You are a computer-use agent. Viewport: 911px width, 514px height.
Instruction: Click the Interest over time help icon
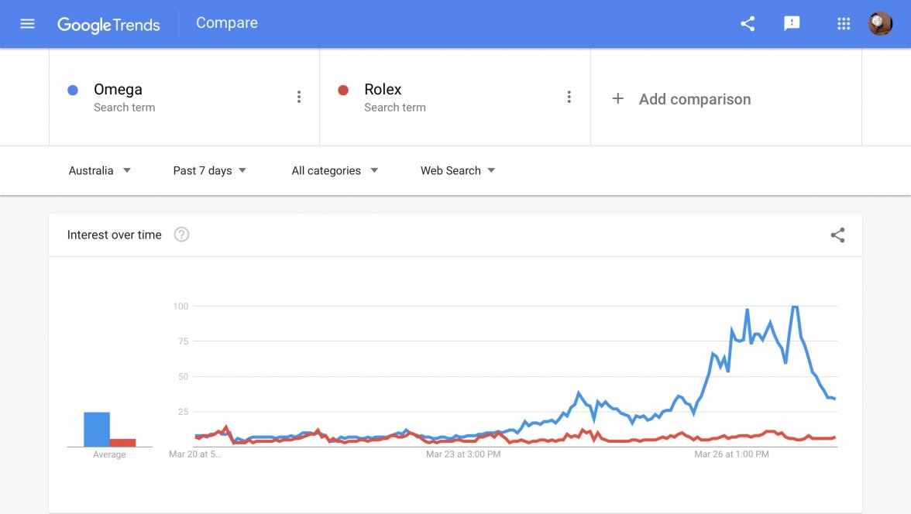point(181,235)
